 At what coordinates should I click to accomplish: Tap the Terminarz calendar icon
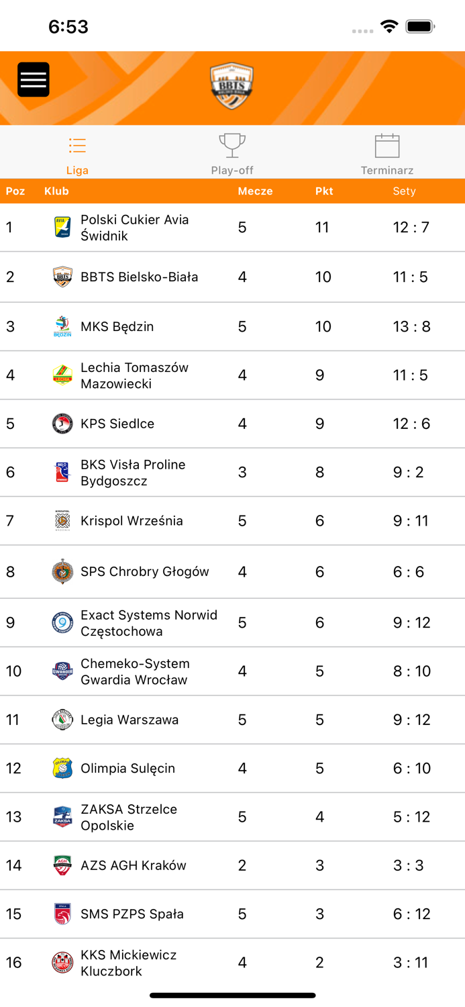[386, 144]
